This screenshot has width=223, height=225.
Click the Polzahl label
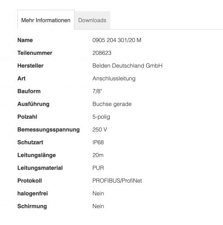point(27,117)
